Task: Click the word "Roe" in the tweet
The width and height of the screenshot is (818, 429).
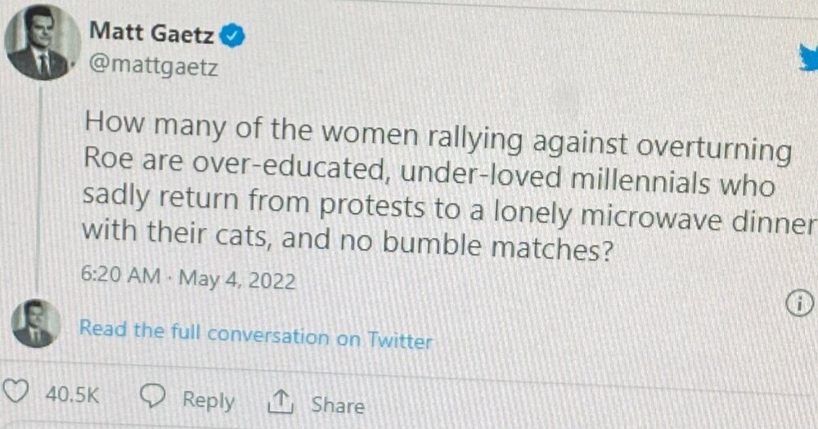Action: (105, 159)
